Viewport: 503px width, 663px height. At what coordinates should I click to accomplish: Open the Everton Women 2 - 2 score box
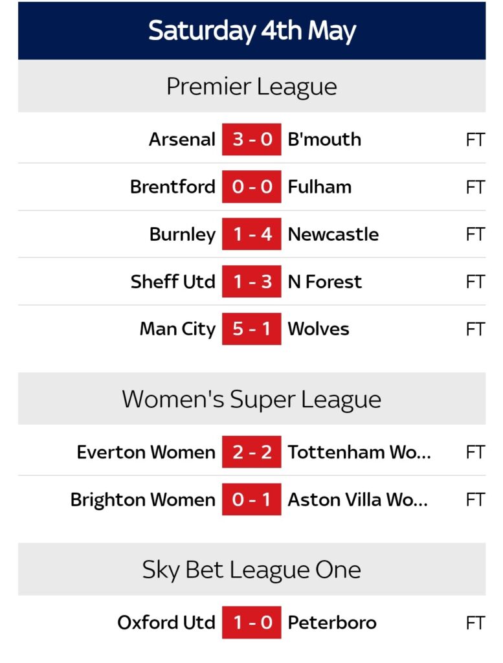pos(251,452)
